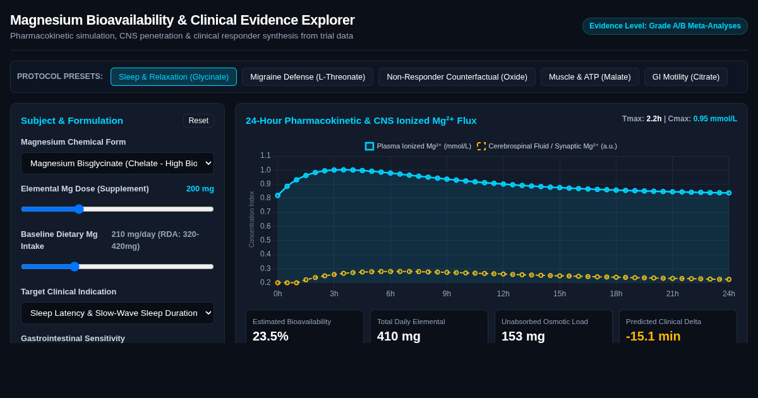
Task: Switch to Muscle & ATP (Malate) preset
Action: (x=590, y=76)
